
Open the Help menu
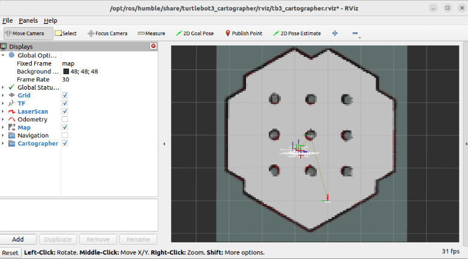pyautogui.click(x=50, y=20)
